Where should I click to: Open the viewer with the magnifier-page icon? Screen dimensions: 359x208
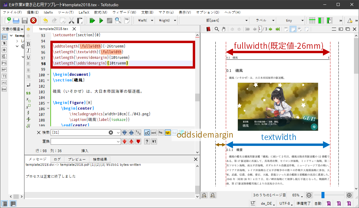point(118,21)
